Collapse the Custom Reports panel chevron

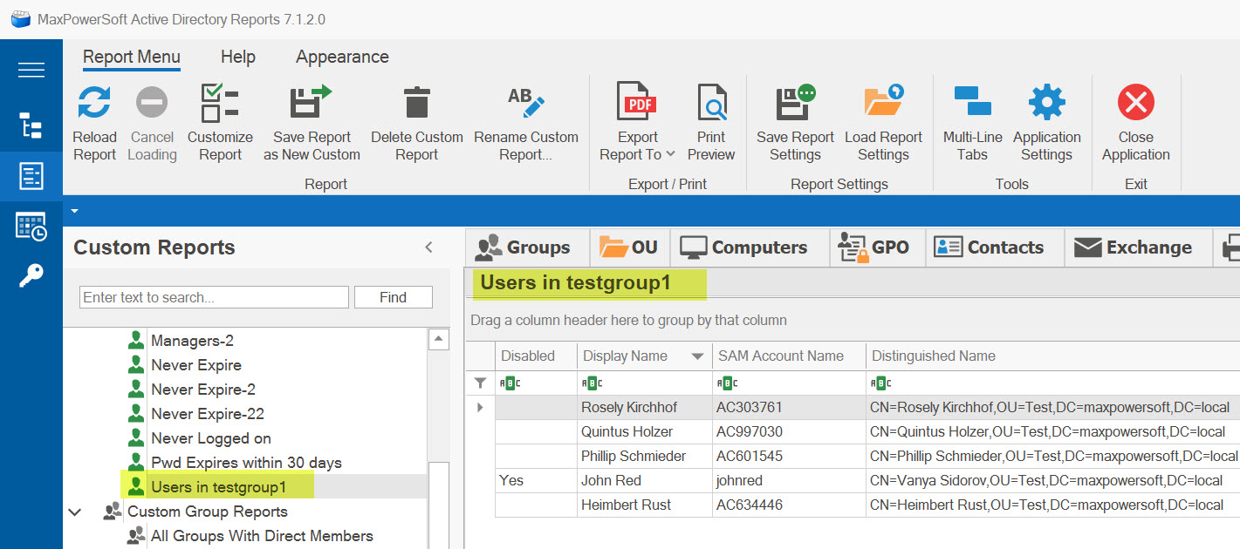[x=428, y=247]
